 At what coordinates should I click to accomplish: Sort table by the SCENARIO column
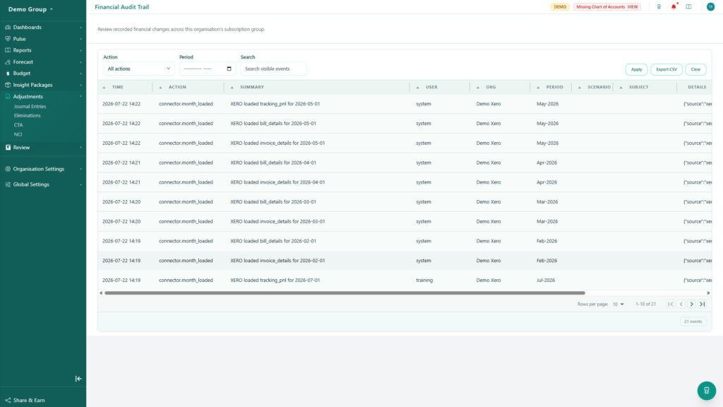click(599, 87)
